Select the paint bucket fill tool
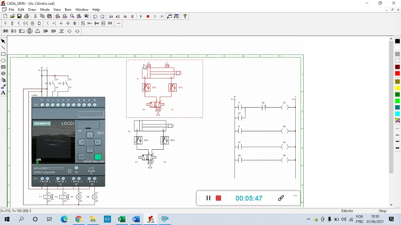This screenshot has height=225, width=401. pos(3,80)
